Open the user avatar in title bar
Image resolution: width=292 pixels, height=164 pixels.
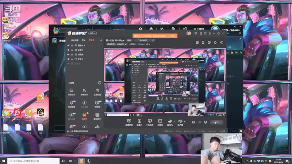pyautogui.click(x=188, y=34)
